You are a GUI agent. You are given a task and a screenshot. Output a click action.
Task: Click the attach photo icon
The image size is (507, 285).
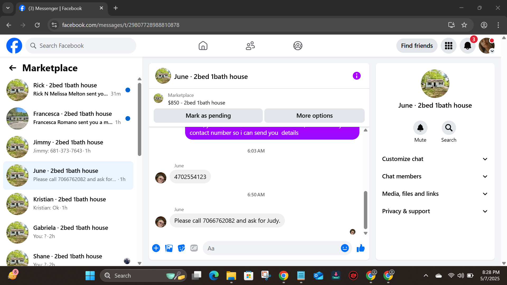pyautogui.click(x=169, y=248)
